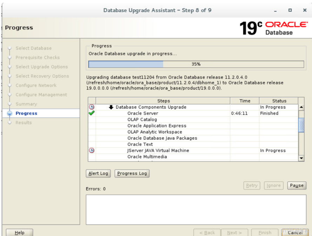Click the green checkmark beside Oracle Server

pyautogui.click(x=92, y=113)
